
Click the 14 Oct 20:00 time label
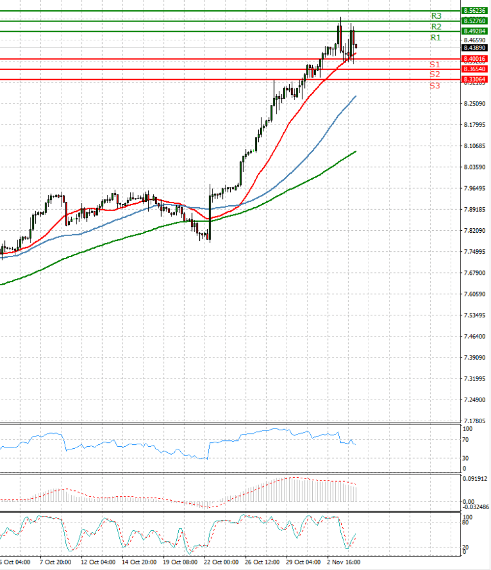click(139, 562)
